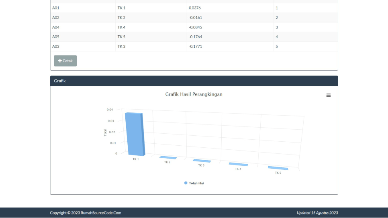Select the A03 row code cell
Viewport: 388px width, 218px height.
tap(56, 47)
